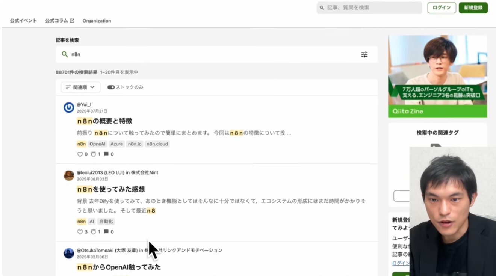The height and width of the screenshot is (276, 496).
Task: Click the comment icon on n8nの概要と特徴 article
Action: 106,154
